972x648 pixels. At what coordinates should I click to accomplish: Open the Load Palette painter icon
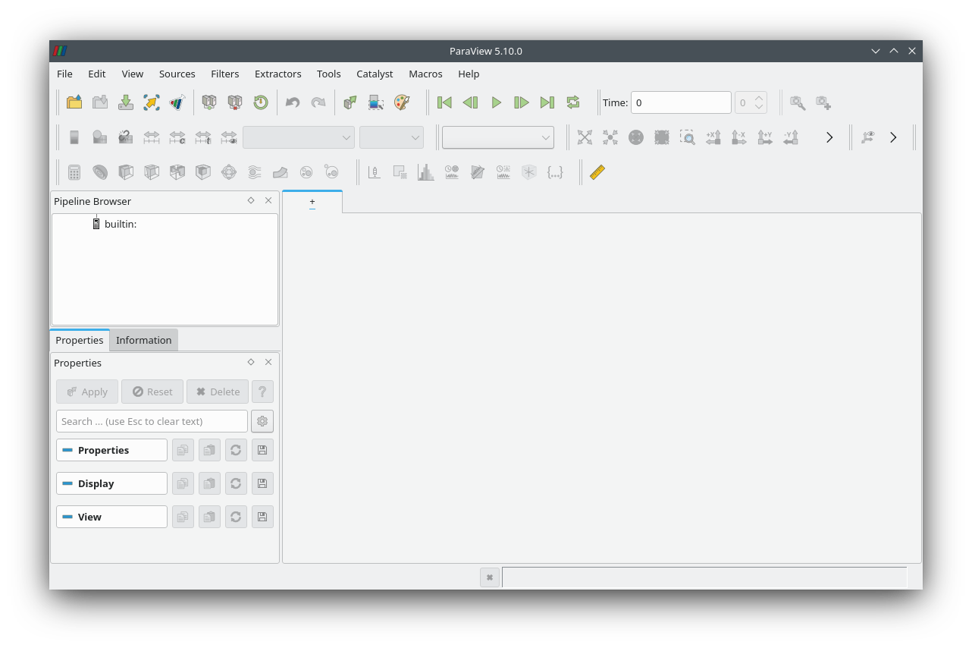point(402,102)
